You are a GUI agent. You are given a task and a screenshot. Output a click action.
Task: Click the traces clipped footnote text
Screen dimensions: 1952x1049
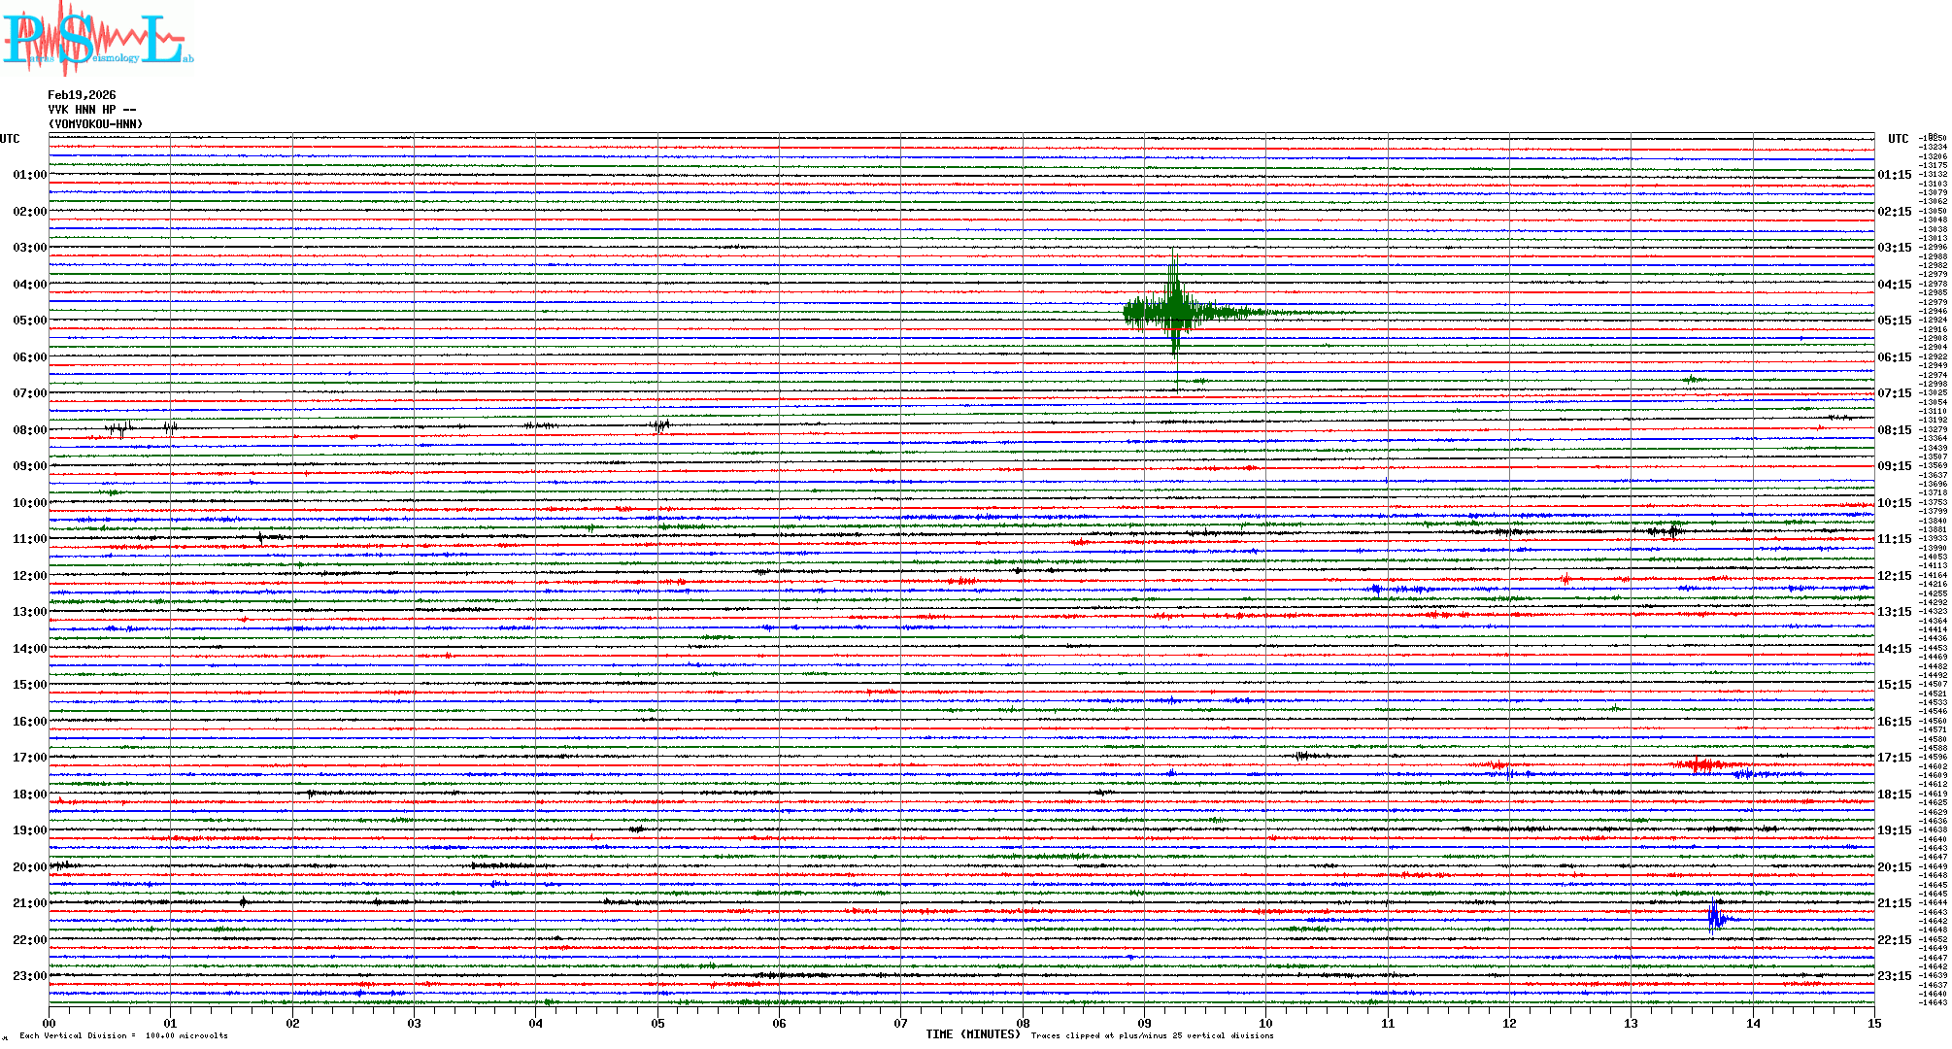1152,1035
